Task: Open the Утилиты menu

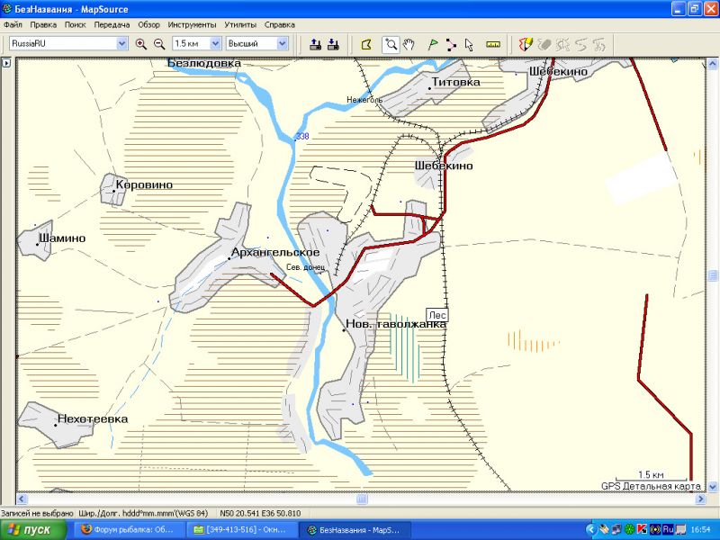Action: (240, 25)
